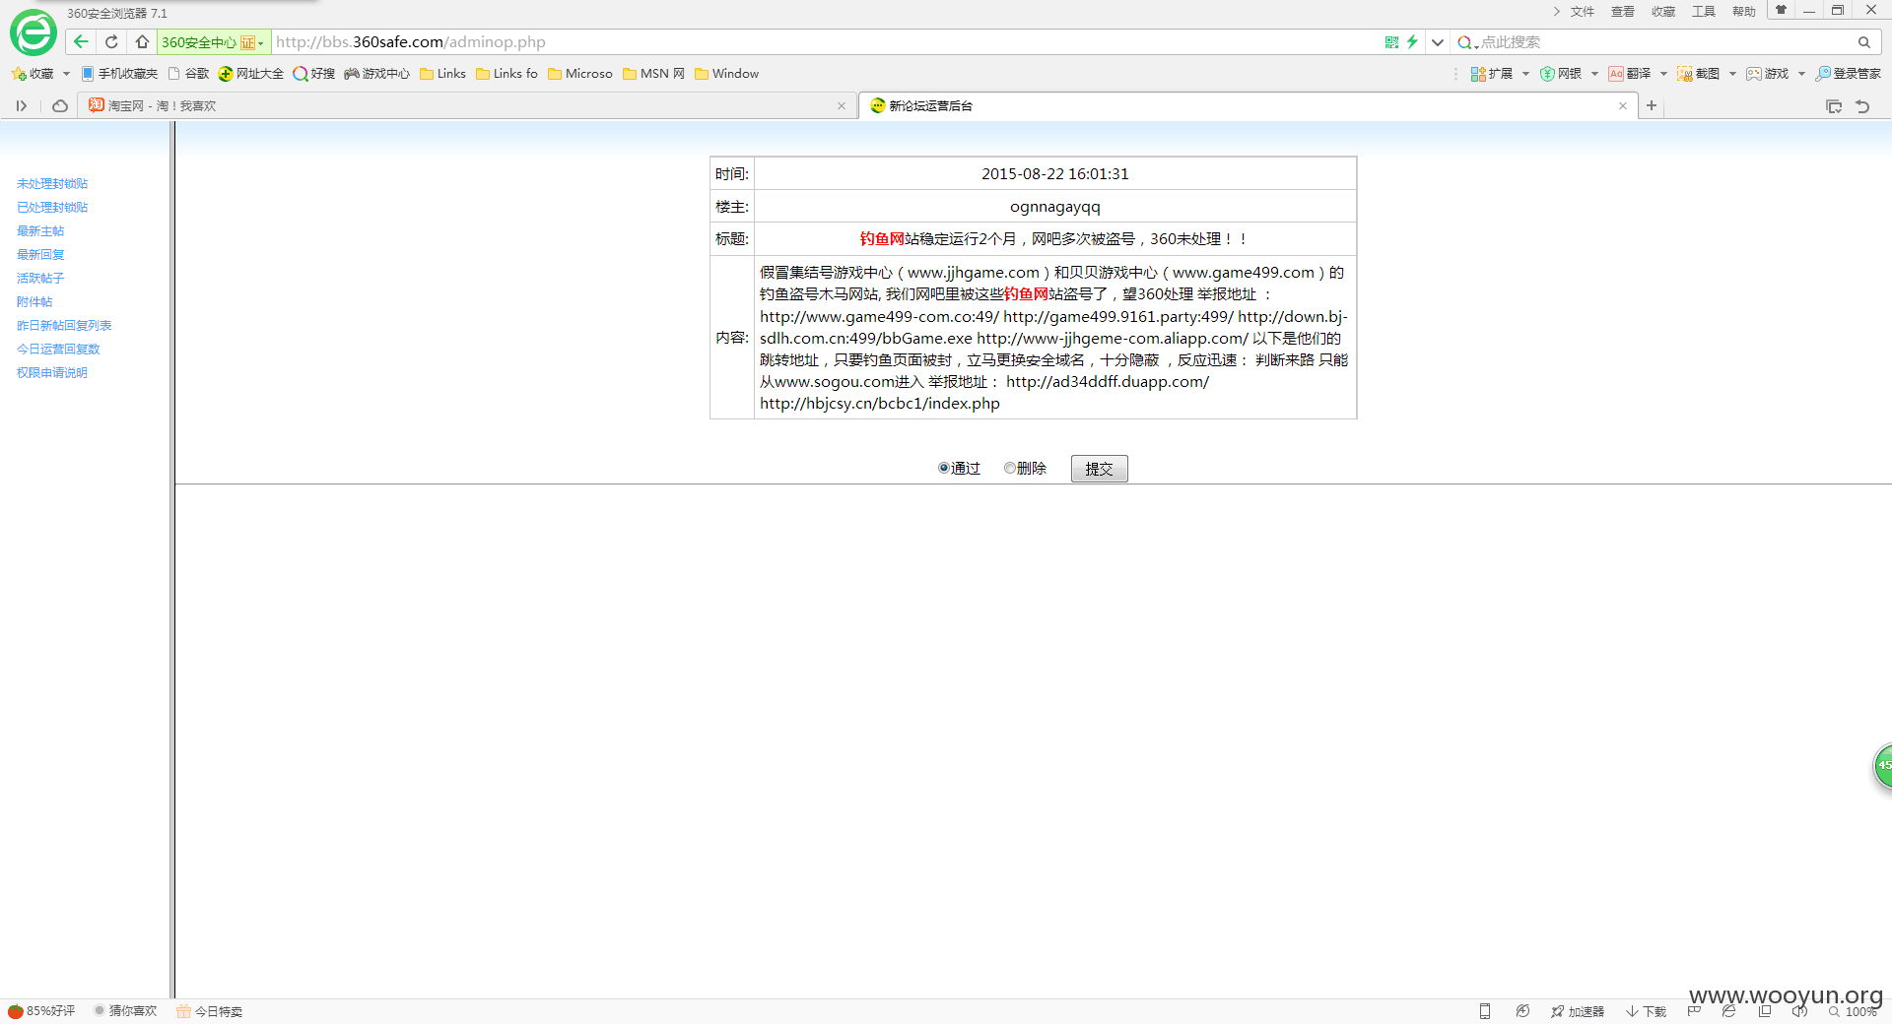Open the 最新主帖 sidebar link
The width and height of the screenshot is (1892, 1024).
(40, 231)
